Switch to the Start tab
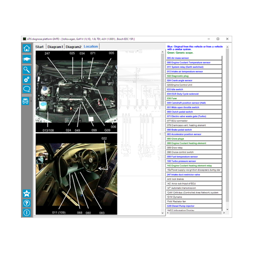Image resolution: width=253 pixels, height=253 pixels. tap(39, 47)
